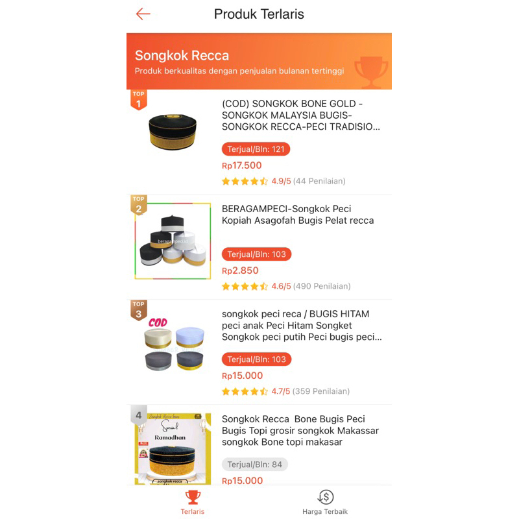
Task: Open the Terlaris trophy tab
Action: [x=193, y=502]
